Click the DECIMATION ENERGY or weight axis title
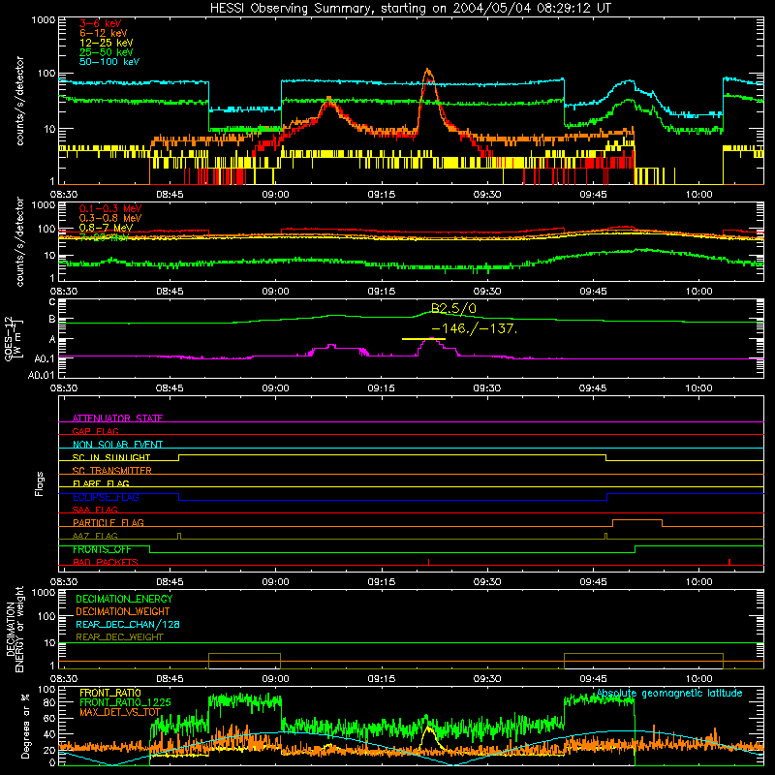Screen dimensions: 775x775 [x=15, y=629]
